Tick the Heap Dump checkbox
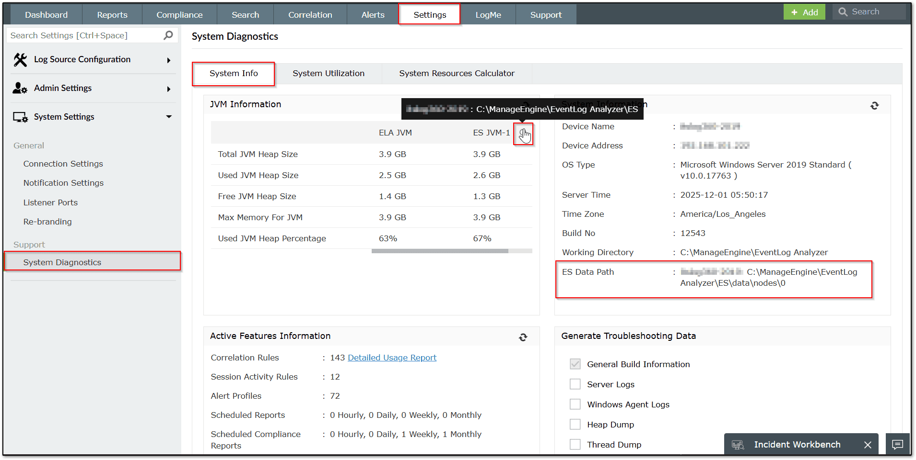This screenshot has width=916, height=460. (575, 425)
